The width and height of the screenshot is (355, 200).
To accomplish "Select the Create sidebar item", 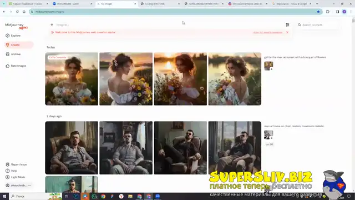I will pyautogui.click(x=19, y=45).
